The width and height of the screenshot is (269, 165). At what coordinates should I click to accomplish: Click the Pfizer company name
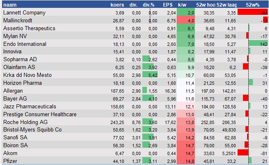click(x=10, y=161)
